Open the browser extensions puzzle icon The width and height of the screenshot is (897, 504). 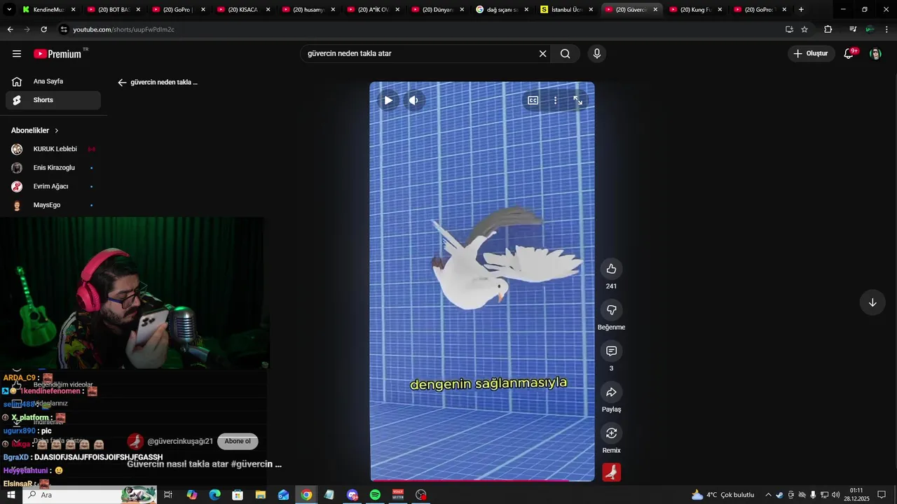828,29
